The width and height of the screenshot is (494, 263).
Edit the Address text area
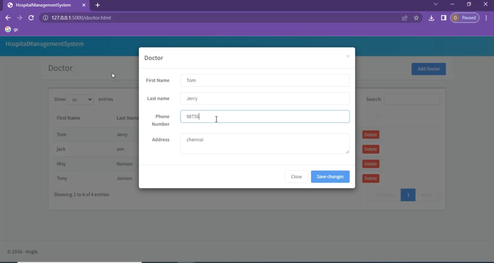(265, 144)
